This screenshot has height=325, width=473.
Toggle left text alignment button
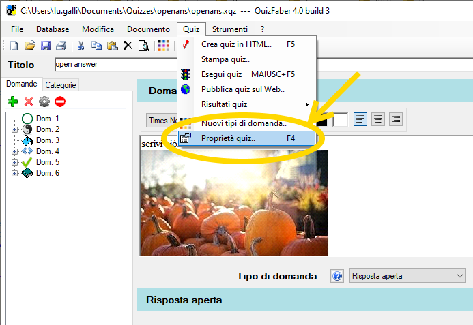pos(360,119)
